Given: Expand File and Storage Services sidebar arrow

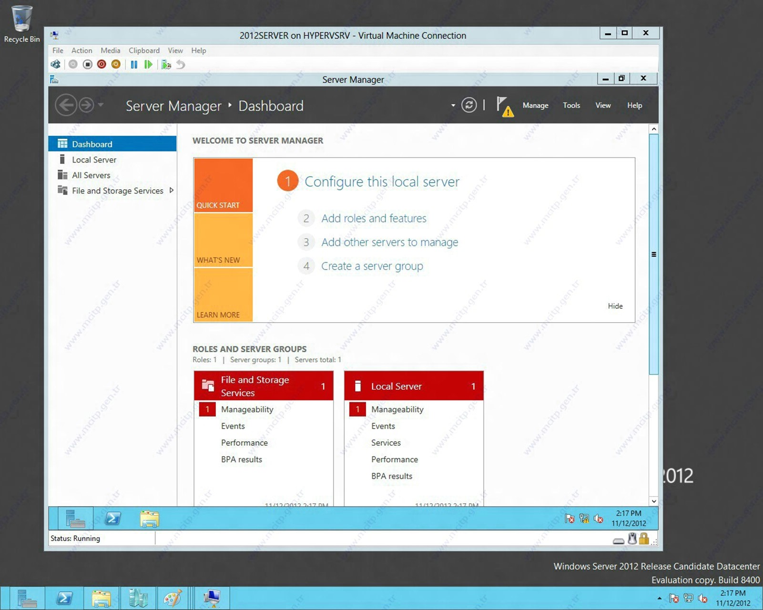Looking at the screenshot, I should coord(172,191).
